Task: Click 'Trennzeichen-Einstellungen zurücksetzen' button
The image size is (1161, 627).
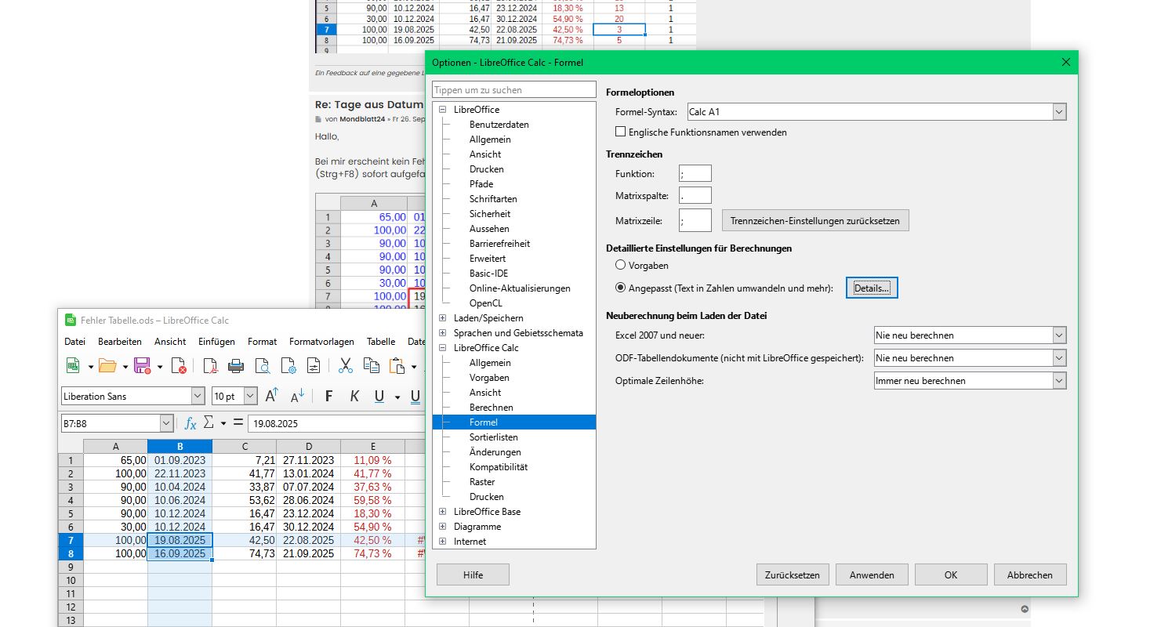Action: [x=815, y=221]
